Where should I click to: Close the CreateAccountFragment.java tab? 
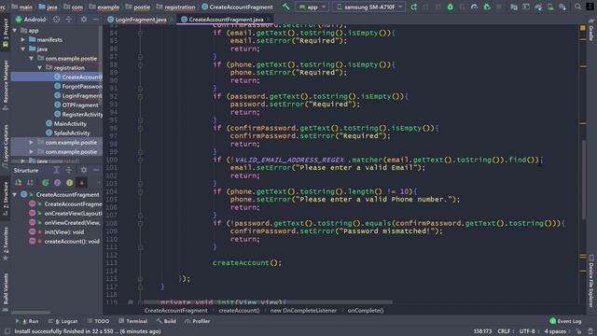269,20
